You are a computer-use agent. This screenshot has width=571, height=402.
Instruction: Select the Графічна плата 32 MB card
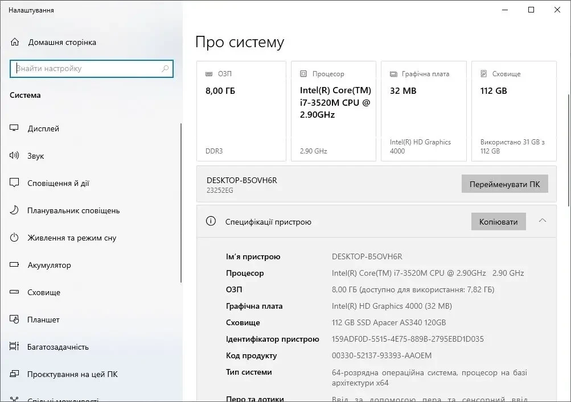click(x=424, y=111)
